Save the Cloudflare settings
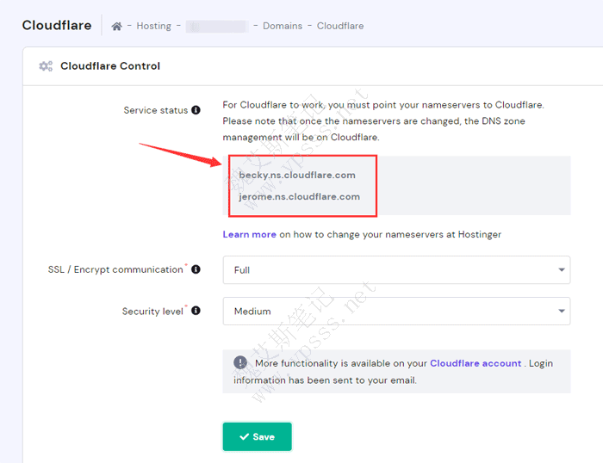The image size is (603, 463). pyautogui.click(x=257, y=436)
